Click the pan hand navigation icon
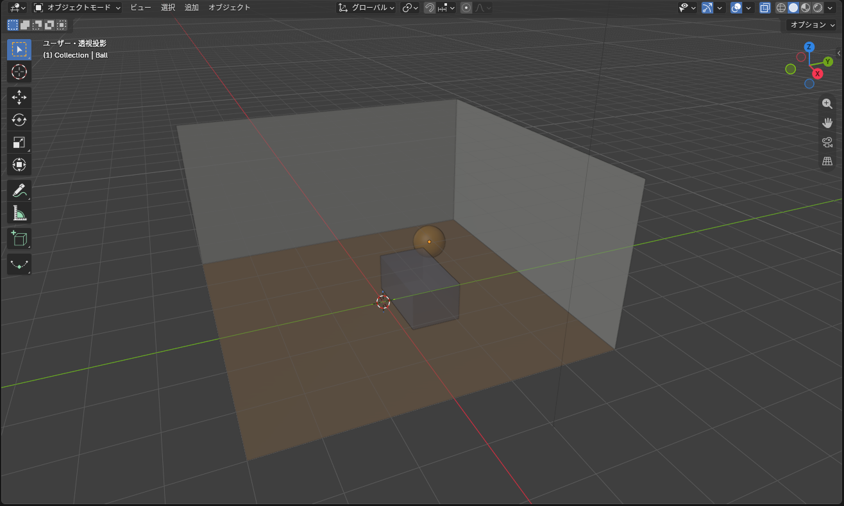Viewport: 844px width, 506px height. (827, 123)
